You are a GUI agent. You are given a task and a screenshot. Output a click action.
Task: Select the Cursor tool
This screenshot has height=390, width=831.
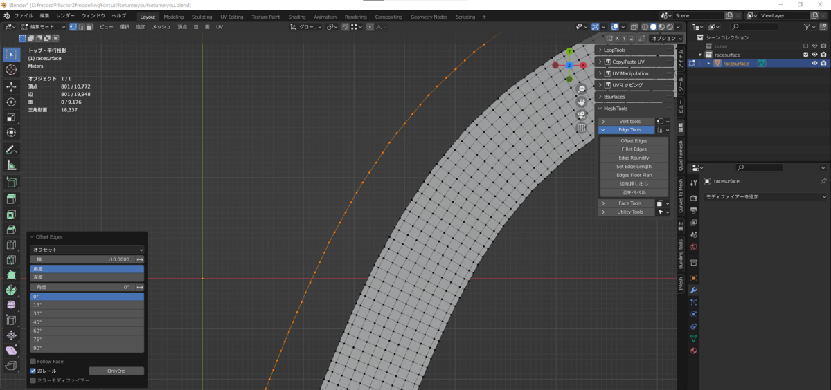pos(12,70)
